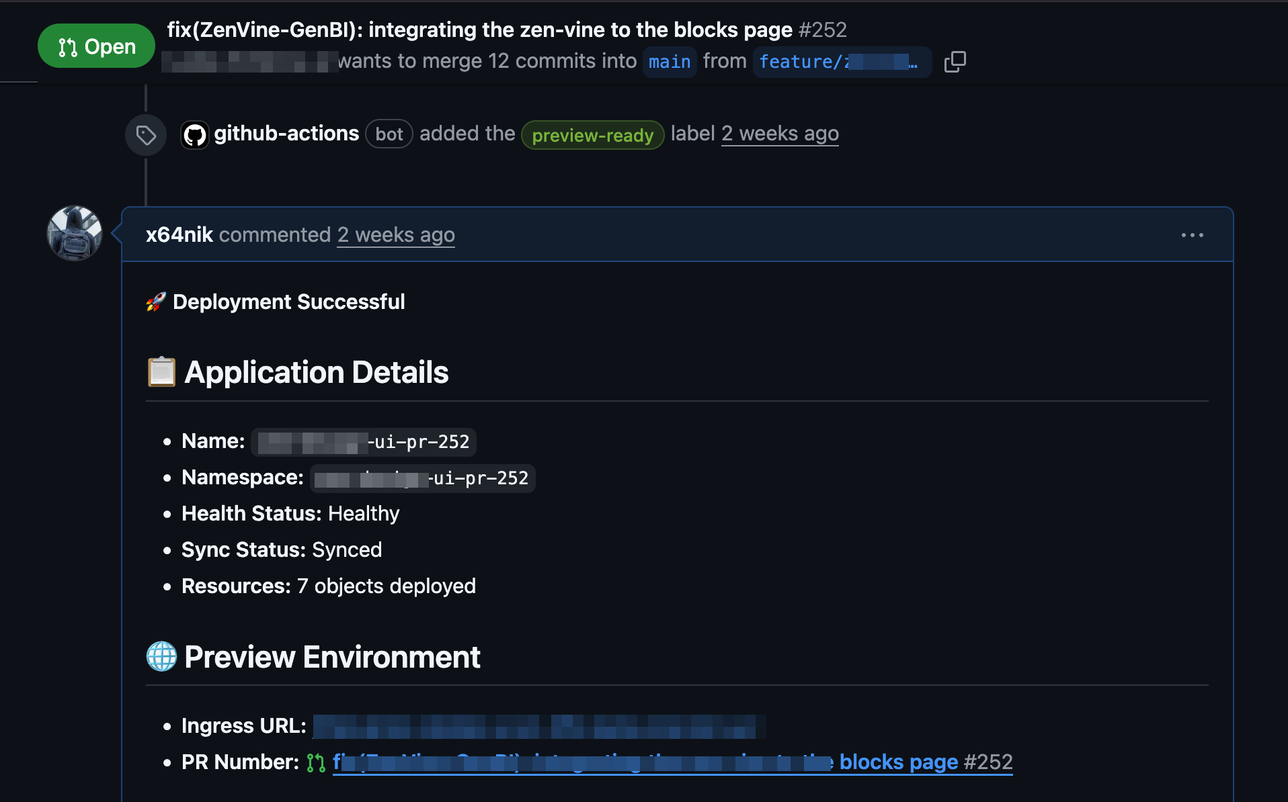Click the PR title heading
Viewport: 1288px width, 802px height.
479,30
